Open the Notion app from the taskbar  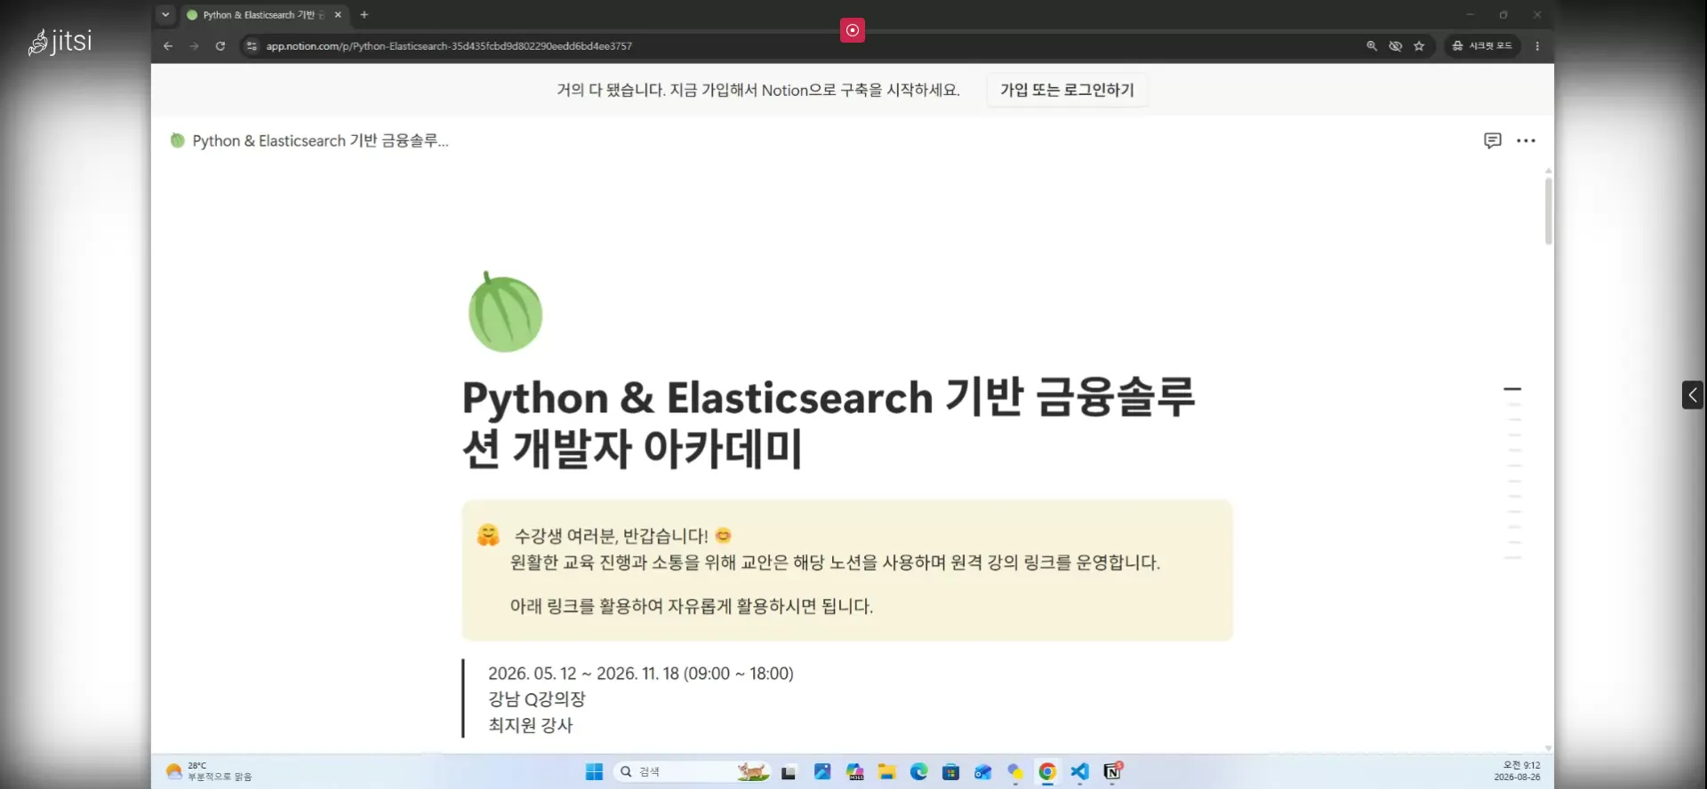pyautogui.click(x=1112, y=772)
